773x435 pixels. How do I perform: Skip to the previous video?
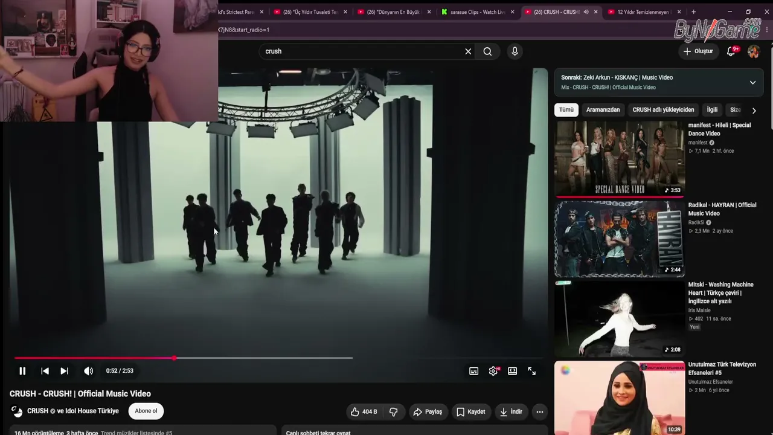45,371
